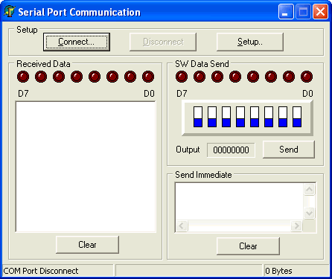Click the Output field showing 00000000
The height and width of the screenshot is (279, 332).
(231, 150)
